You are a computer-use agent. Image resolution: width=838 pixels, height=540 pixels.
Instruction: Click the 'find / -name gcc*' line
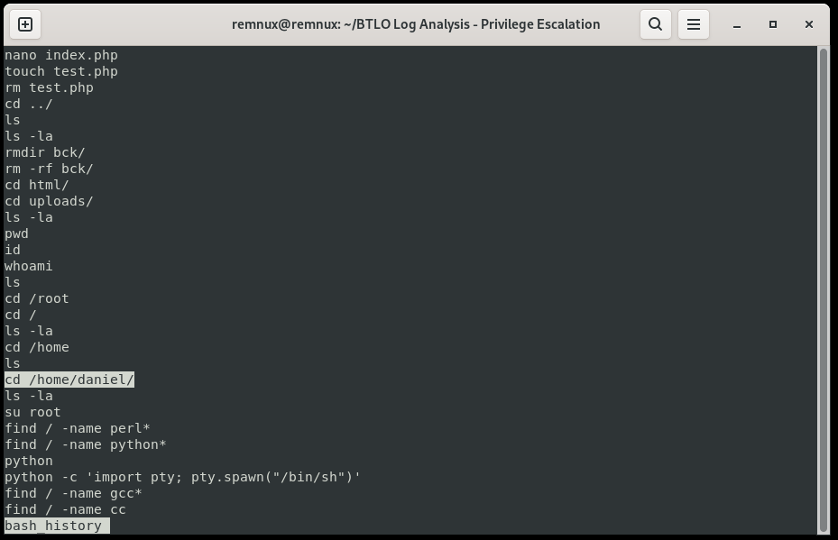click(x=74, y=493)
